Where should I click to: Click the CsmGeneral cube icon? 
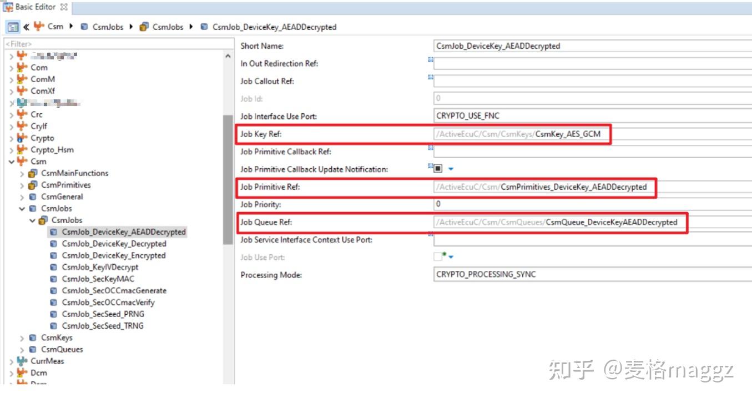pos(33,197)
